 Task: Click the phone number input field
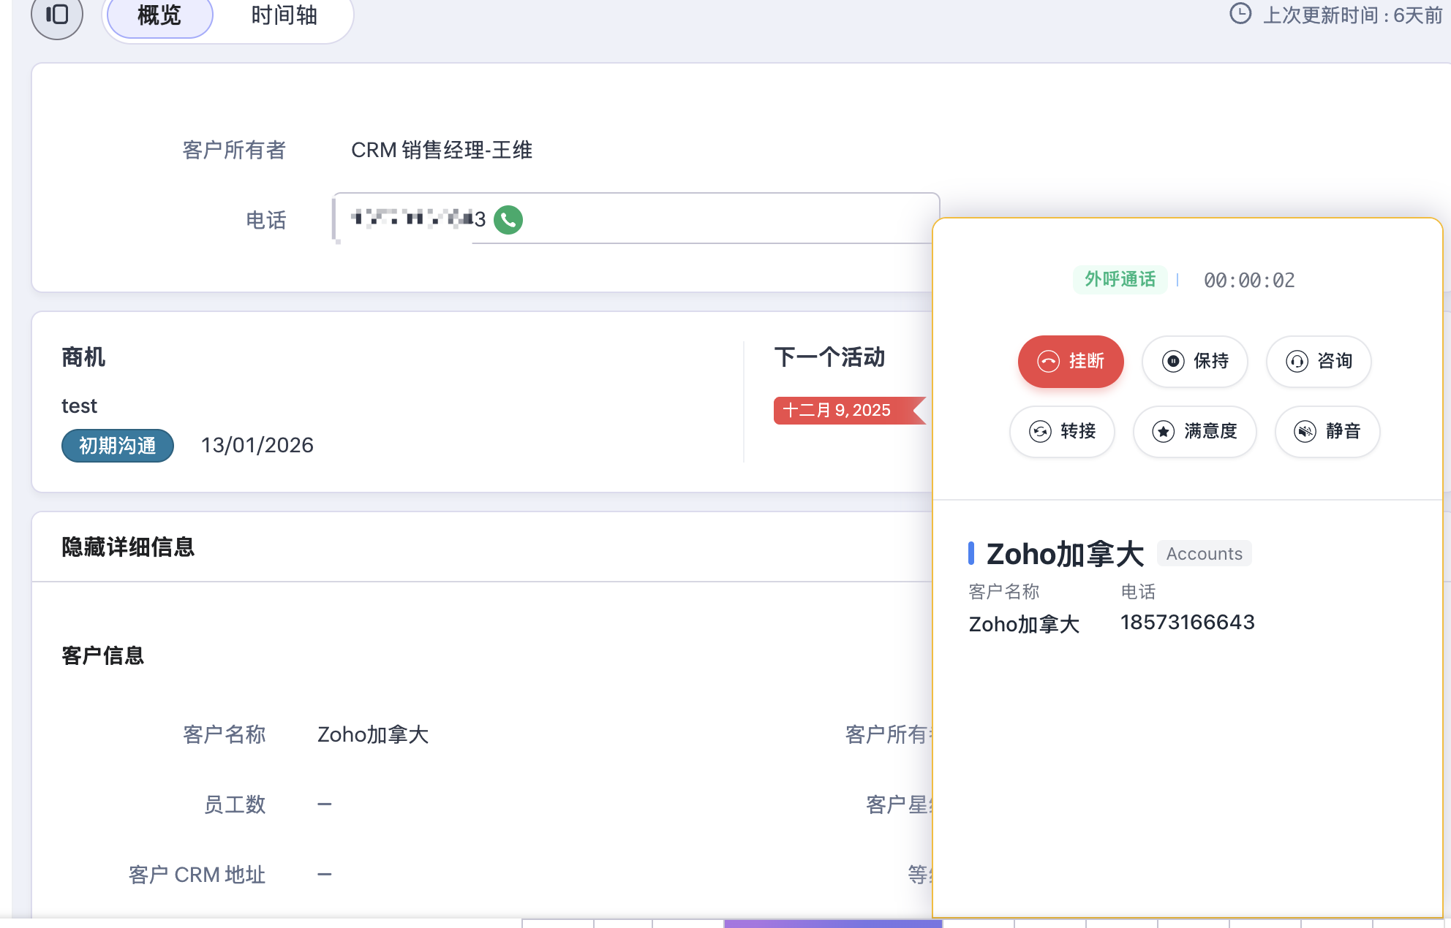coord(702,218)
